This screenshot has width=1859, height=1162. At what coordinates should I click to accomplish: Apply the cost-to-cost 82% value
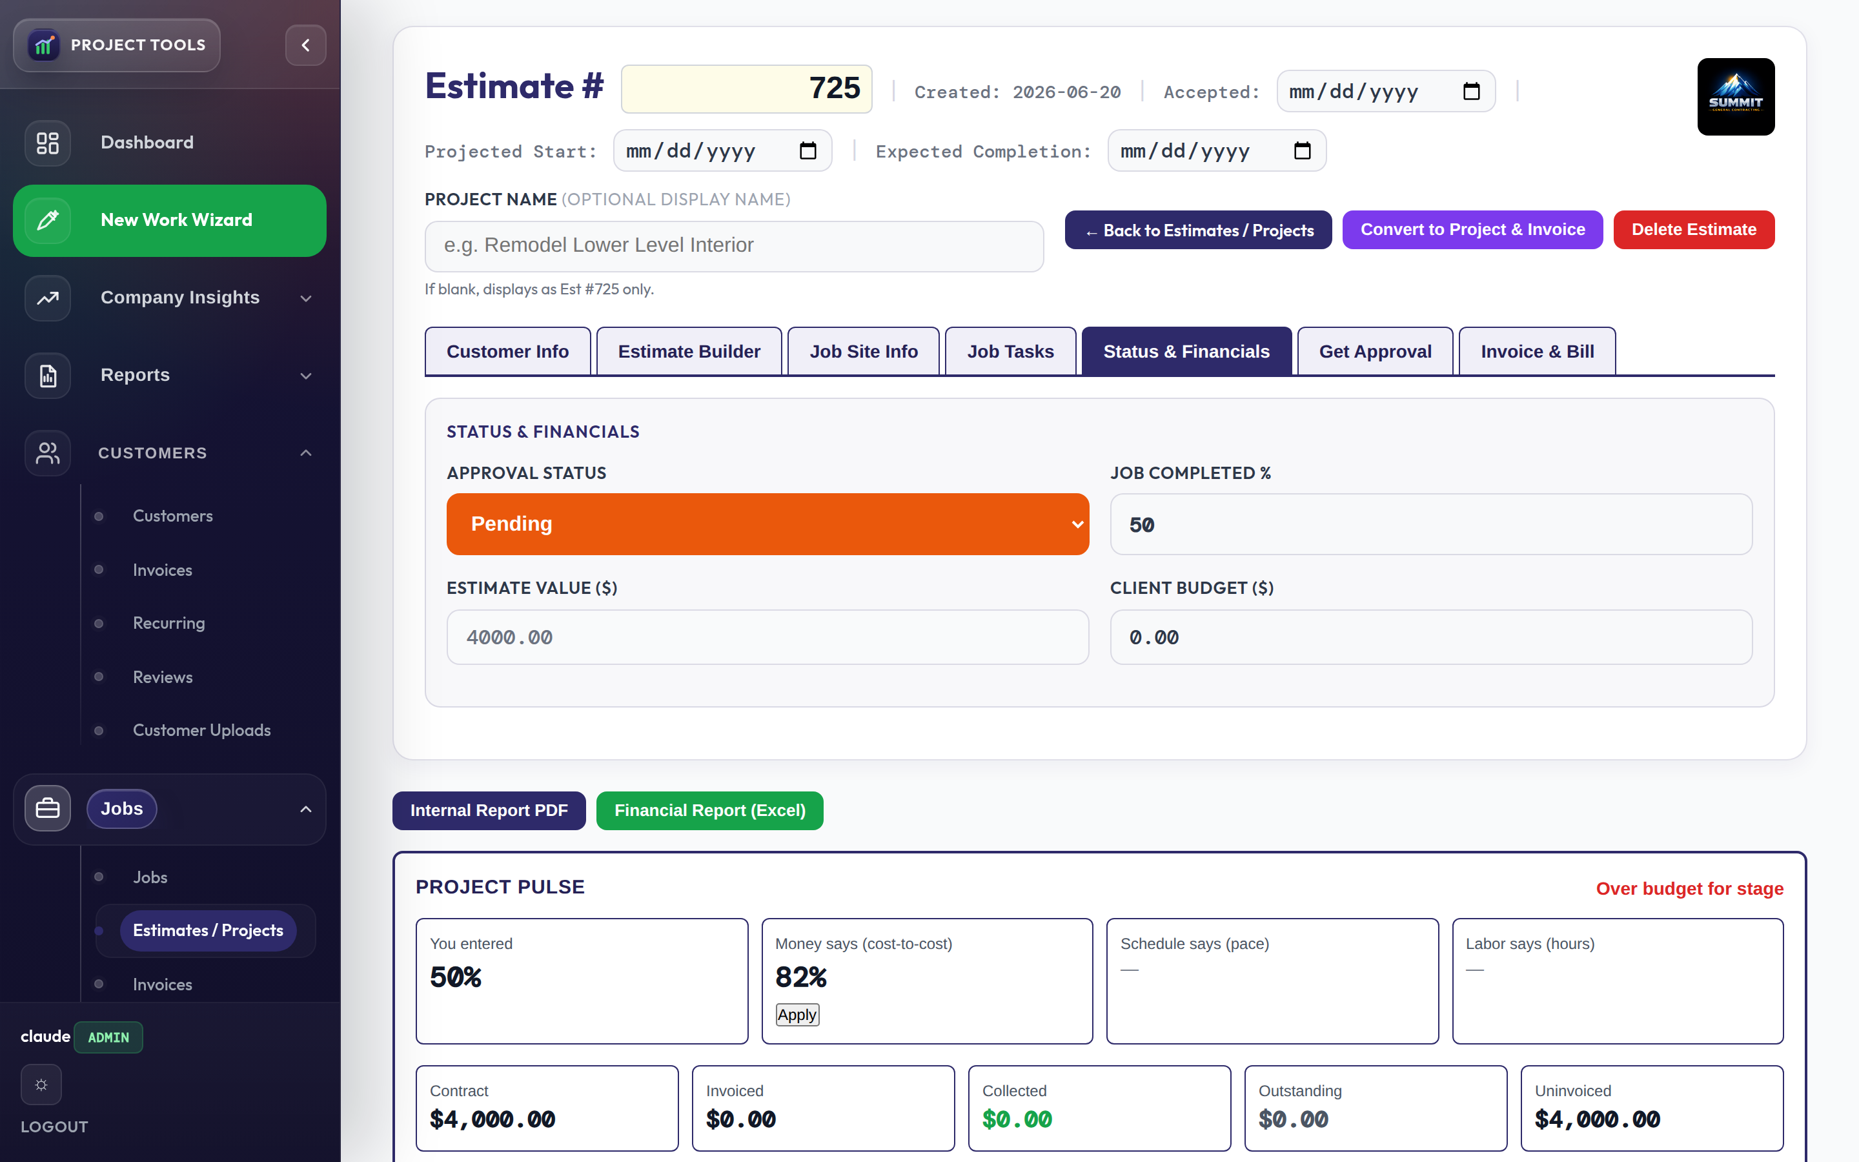click(797, 1014)
